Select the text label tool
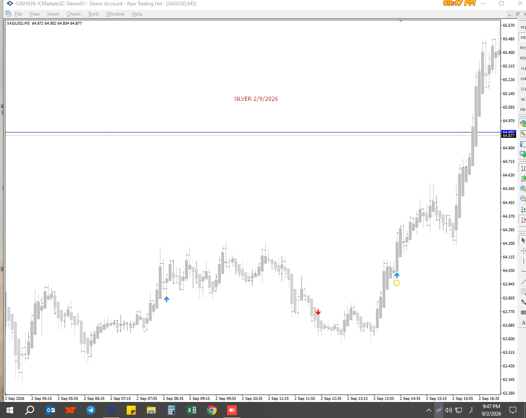The image size is (526, 418). coord(523,323)
